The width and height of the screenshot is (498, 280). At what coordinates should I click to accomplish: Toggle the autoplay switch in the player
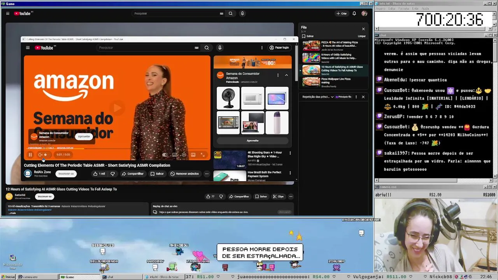(165, 155)
